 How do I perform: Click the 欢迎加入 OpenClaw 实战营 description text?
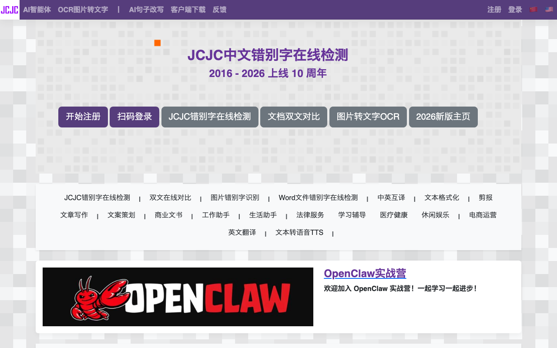[x=401, y=288]
